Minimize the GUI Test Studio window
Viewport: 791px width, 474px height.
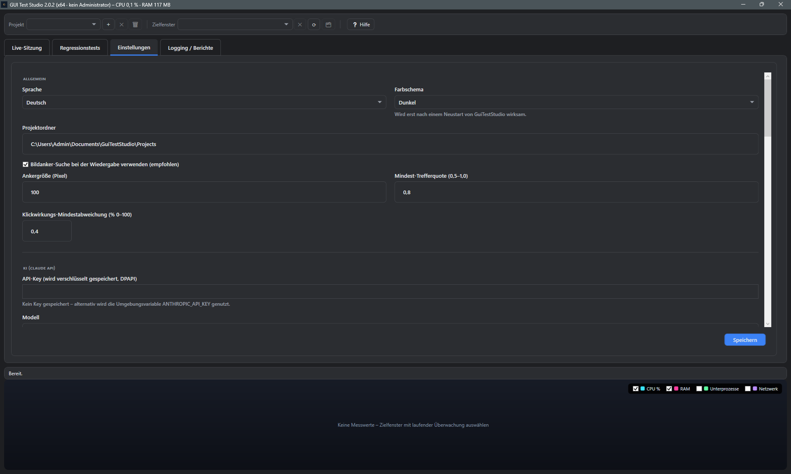point(743,5)
